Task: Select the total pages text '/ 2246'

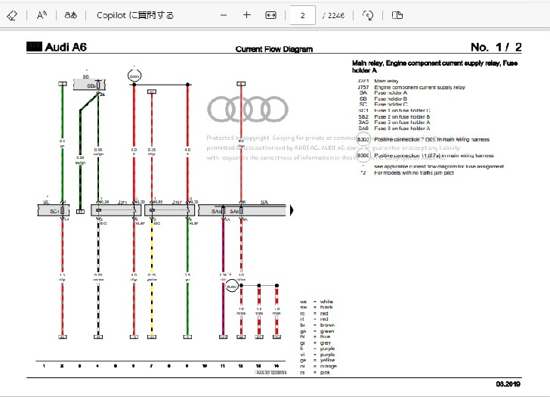Action: point(333,15)
